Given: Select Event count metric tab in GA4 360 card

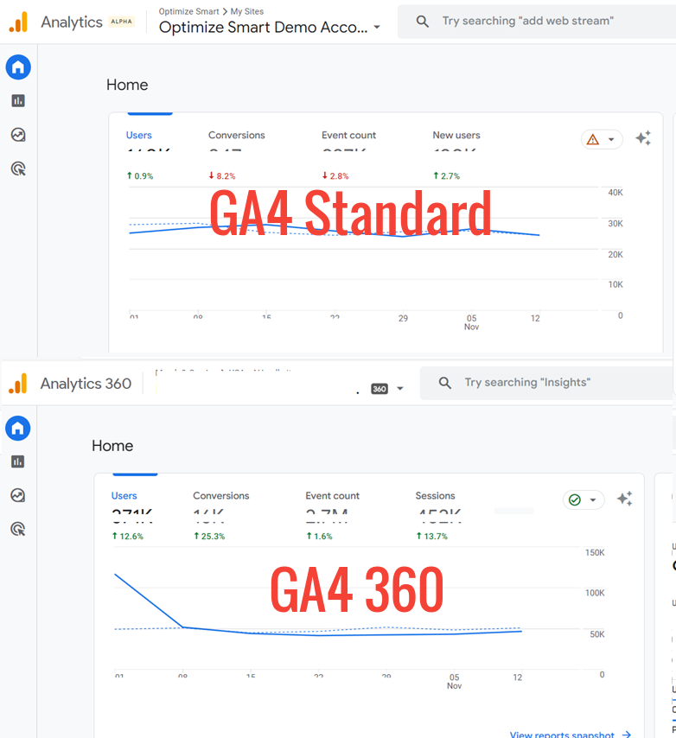Looking at the screenshot, I should (x=332, y=496).
